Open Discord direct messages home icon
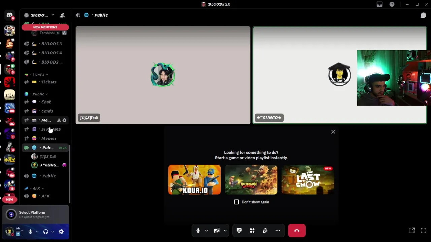 click(x=9, y=15)
